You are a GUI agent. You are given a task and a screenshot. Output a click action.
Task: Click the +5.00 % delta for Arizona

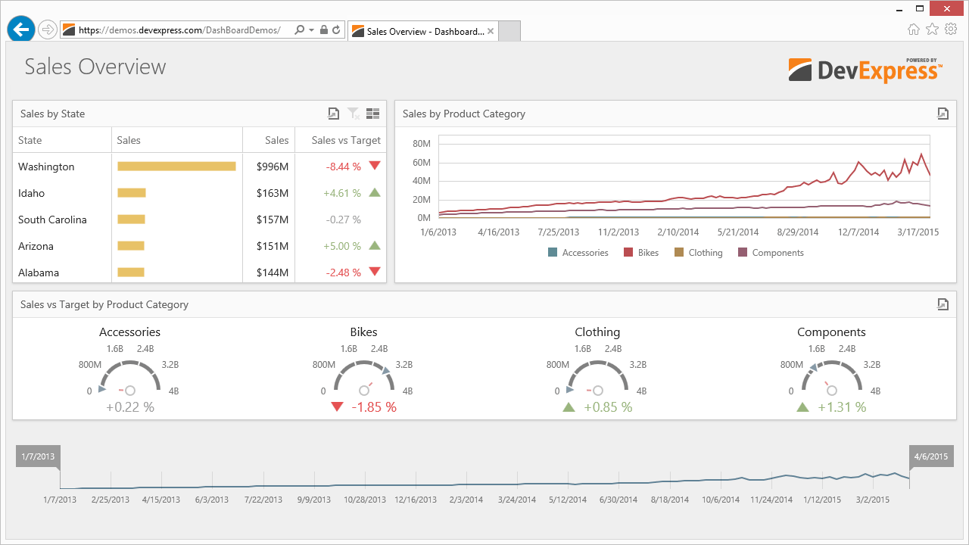pyautogui.click(x=342, y=246)
